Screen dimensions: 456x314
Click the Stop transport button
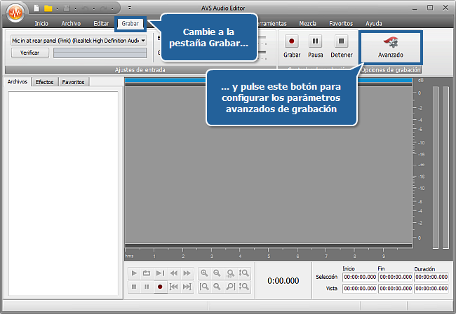134,287
